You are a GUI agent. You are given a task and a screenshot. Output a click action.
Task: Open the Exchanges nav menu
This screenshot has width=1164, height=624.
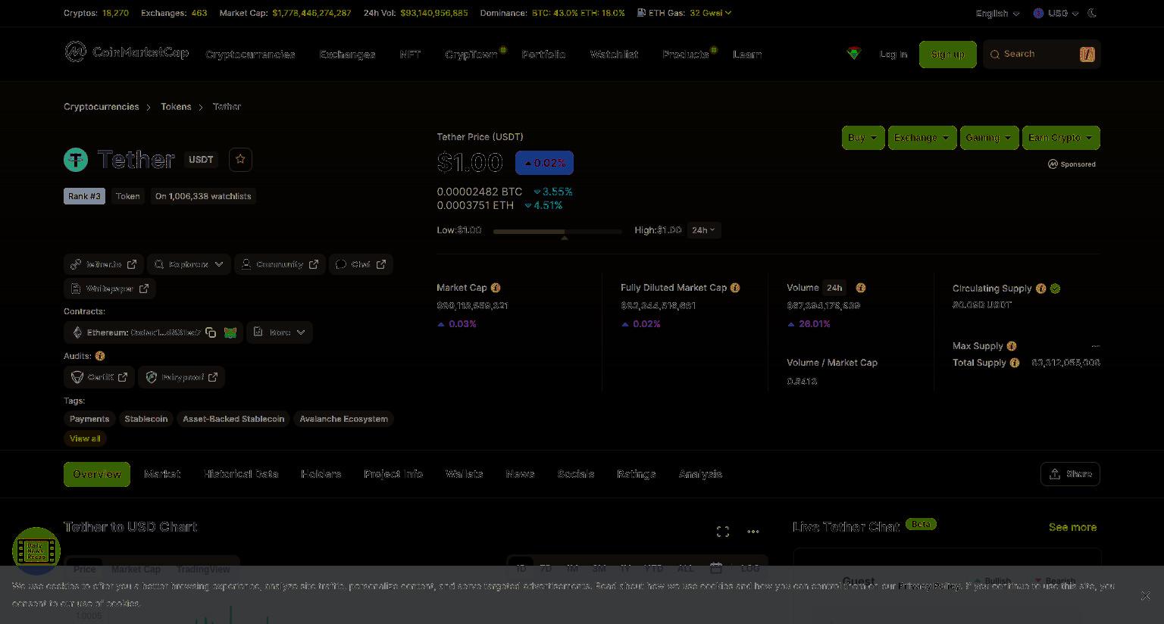tap(347, 55)
